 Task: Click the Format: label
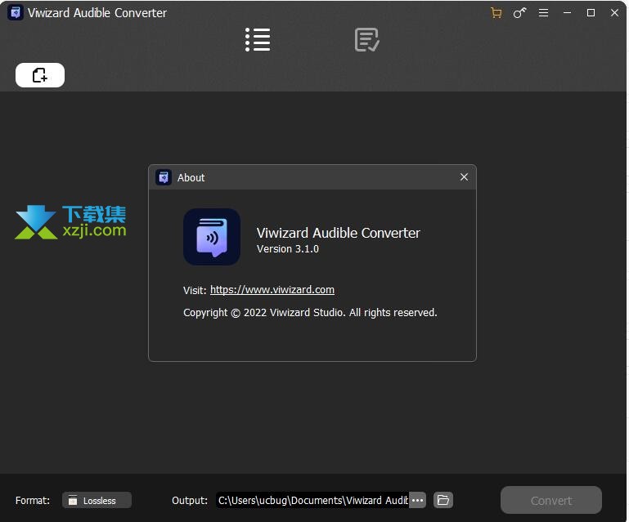click(33, 501)
